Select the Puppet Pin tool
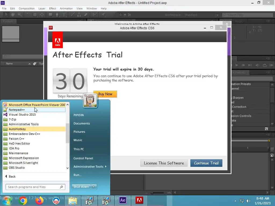The height and width of the screenshot is (206, 275). [103, 15]
